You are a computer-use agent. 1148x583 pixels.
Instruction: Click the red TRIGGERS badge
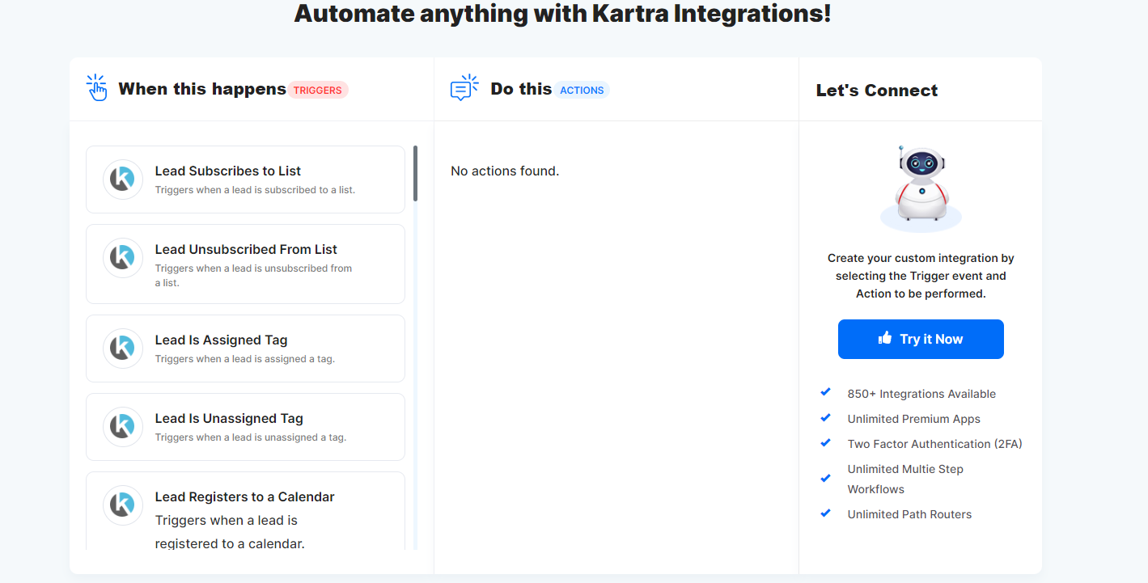point(317,90)
